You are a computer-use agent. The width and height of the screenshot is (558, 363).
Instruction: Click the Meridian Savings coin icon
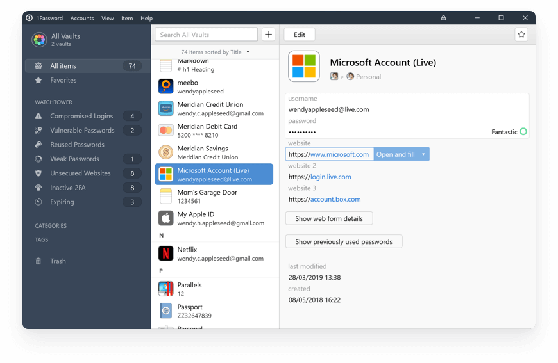coord(166,152)
